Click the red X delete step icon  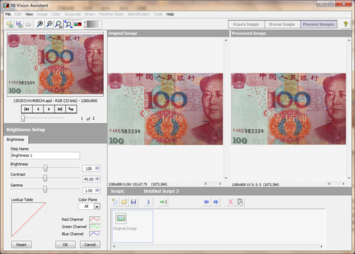pos(231,202)
